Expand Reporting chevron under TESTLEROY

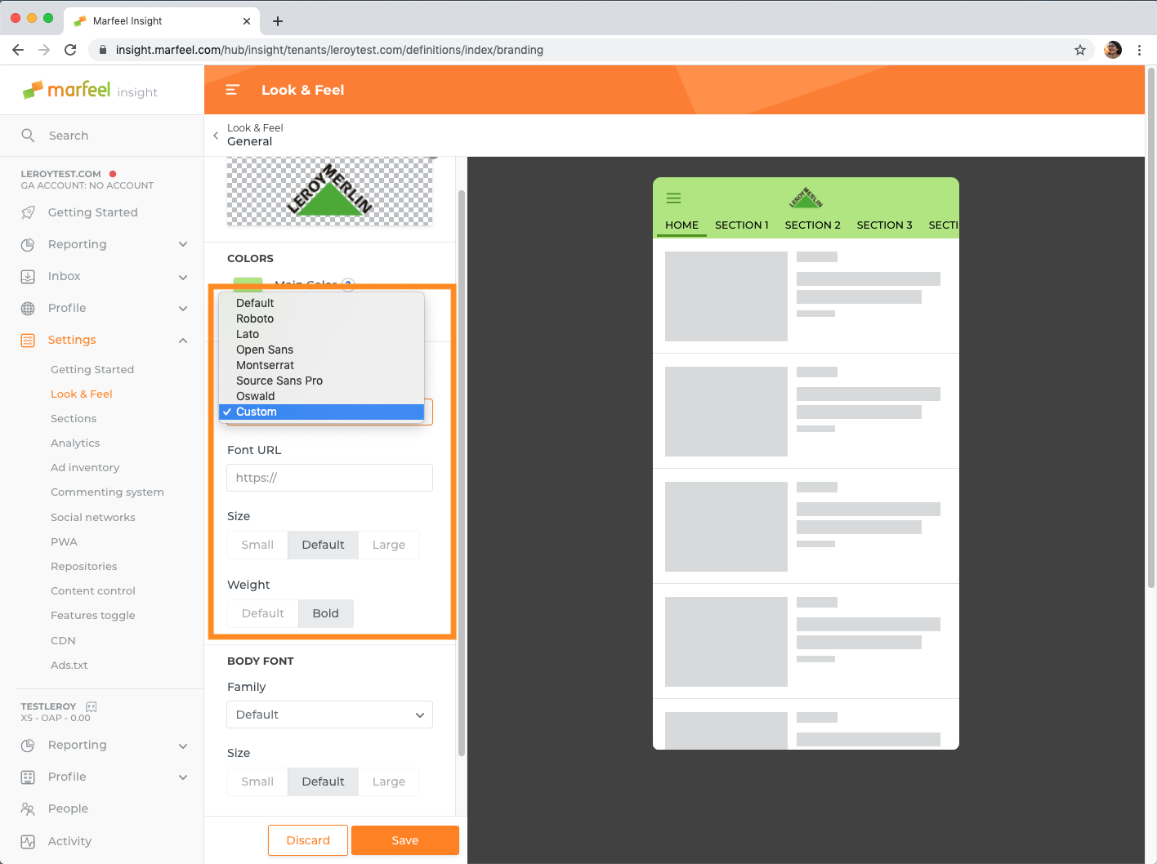[183, 746]
